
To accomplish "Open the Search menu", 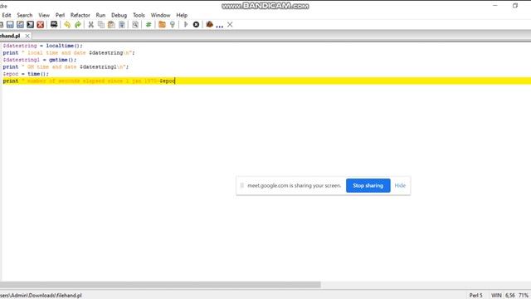I will tap(25, 15).
